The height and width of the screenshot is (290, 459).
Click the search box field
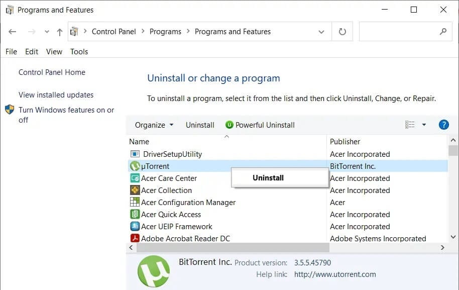pyautogui.click(x=405, y=31)
